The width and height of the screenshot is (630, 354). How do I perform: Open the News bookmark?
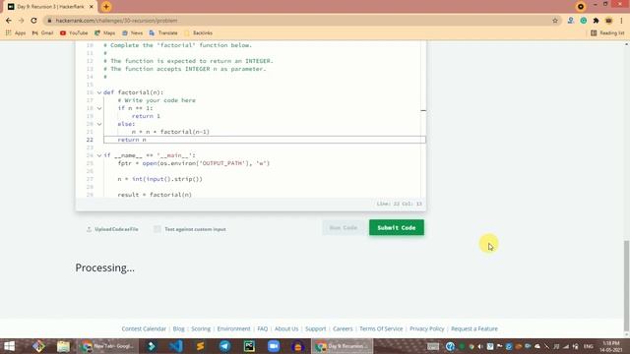pos(132,32)
